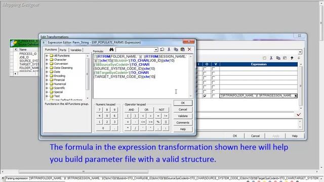This screenshot has width=324, height=182.
Task: Select PROCESS_ID in the source definition
Action: [x=28, y=54]
